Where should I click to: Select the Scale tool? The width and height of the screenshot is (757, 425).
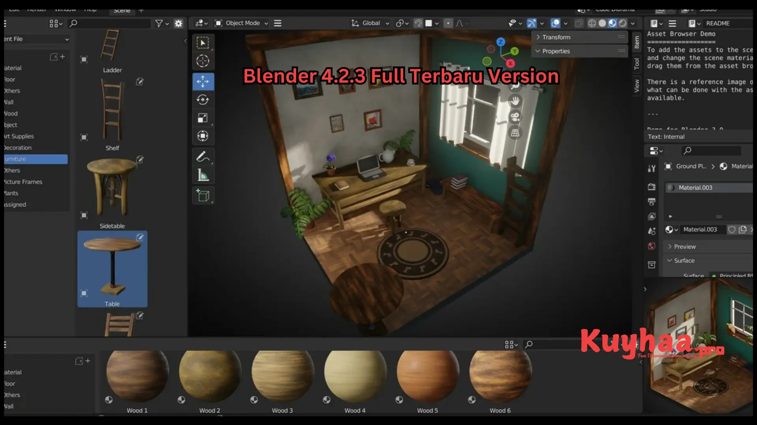coord(203,118)
